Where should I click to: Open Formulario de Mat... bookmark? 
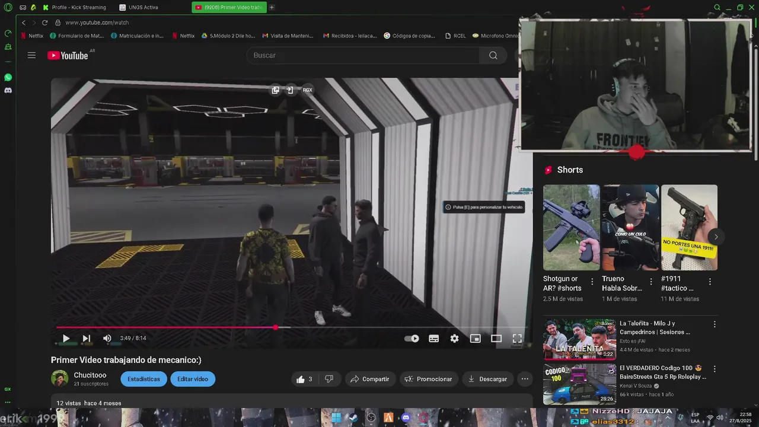point(77,36)
